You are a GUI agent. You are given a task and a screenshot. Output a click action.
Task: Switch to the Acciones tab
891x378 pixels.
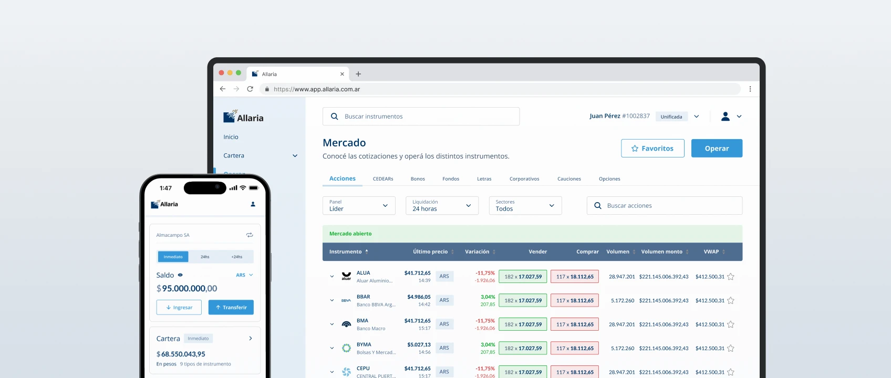pyautogui.click(x=343, y=178)
